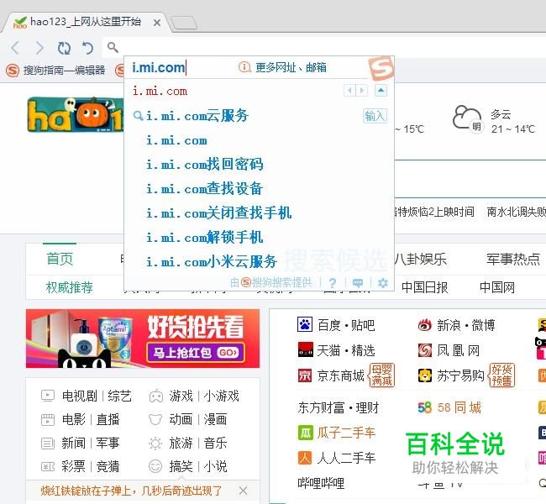Image resolution: width=546 pixels, height=504 pixels.
Task: Open the 综艺 category link
Action: (119, 396)
